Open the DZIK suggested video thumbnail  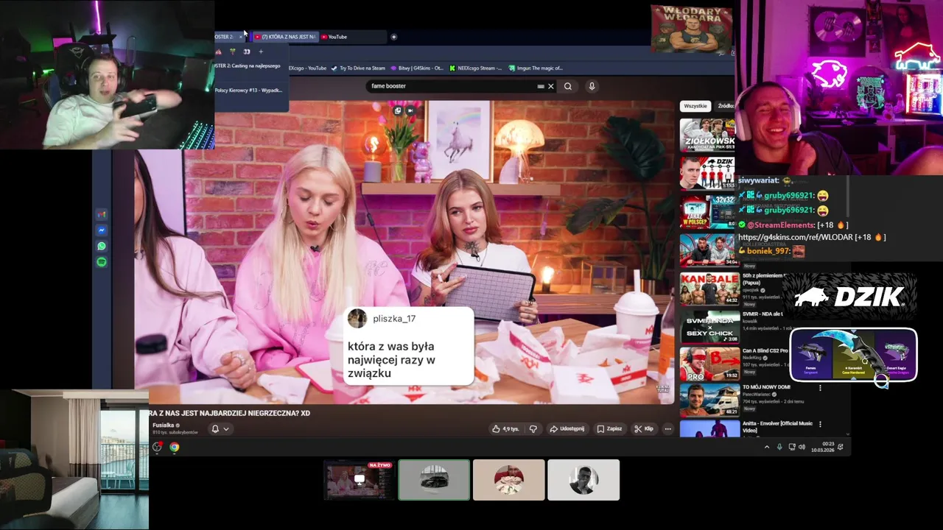[707, 172]
